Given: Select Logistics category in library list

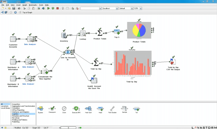Looking at the screenshot, I should point(15,114).
